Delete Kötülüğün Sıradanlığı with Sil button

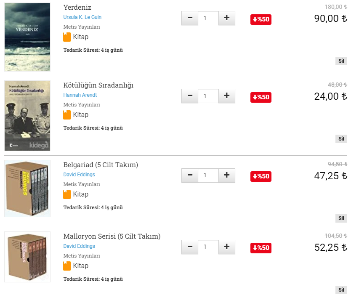341,139
